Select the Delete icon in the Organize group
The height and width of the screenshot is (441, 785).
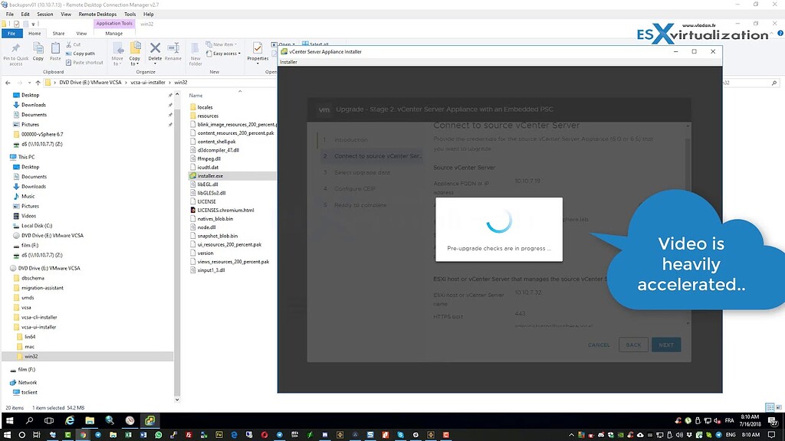154,48
